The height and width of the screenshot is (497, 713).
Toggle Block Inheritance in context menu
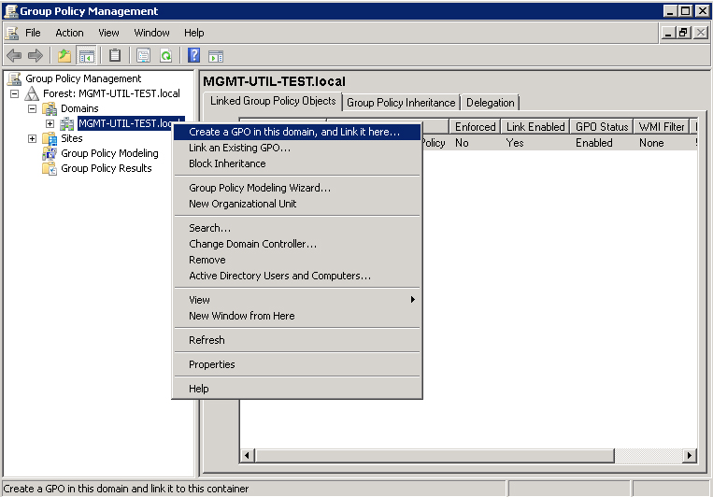tap(227, 163)
